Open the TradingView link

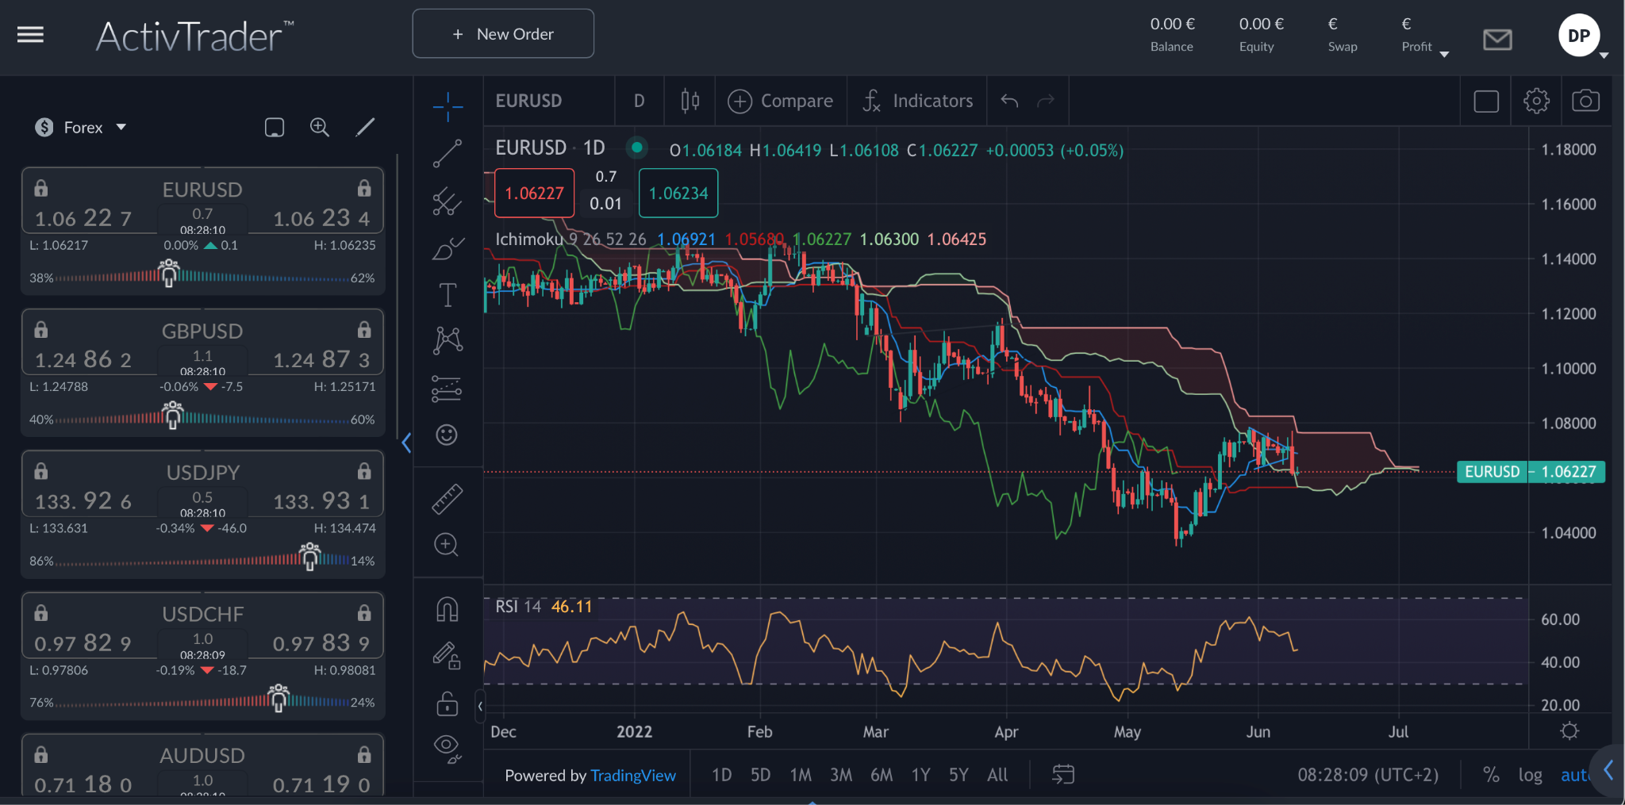click(x=633, y=776)
